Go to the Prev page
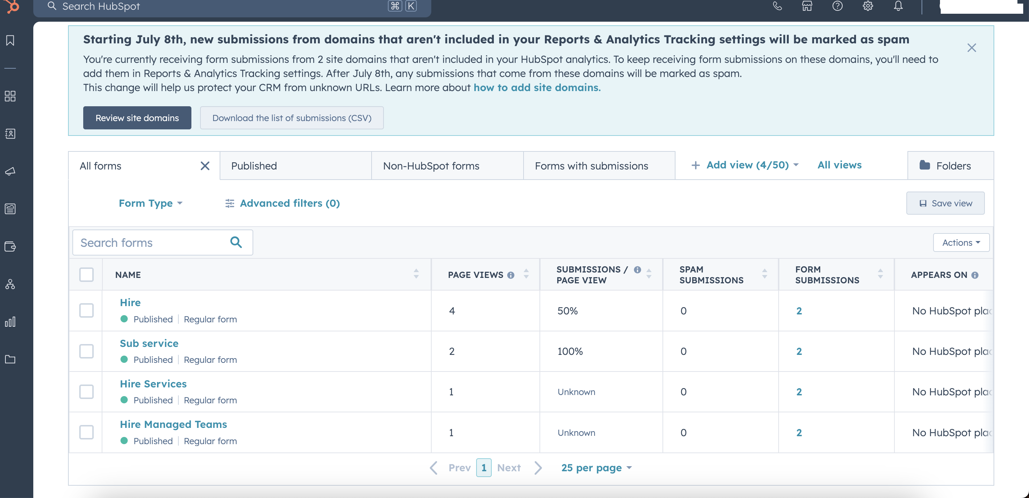The height and width of the screenshot is (498, 1029). click(450, 468)
